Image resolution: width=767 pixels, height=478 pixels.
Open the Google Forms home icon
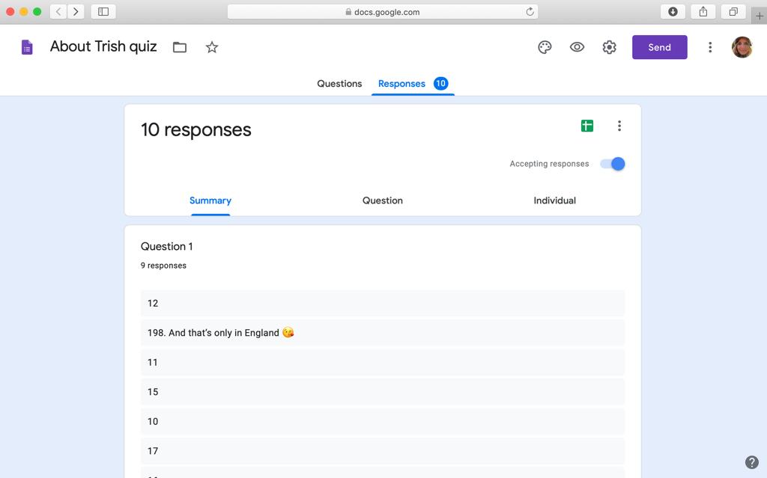click(x=27, y=47)
